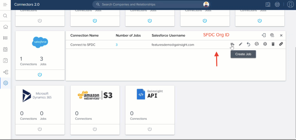Click the Connectors 2.0 page title
This screenshot has height=140, width=296.
[27, 4]
